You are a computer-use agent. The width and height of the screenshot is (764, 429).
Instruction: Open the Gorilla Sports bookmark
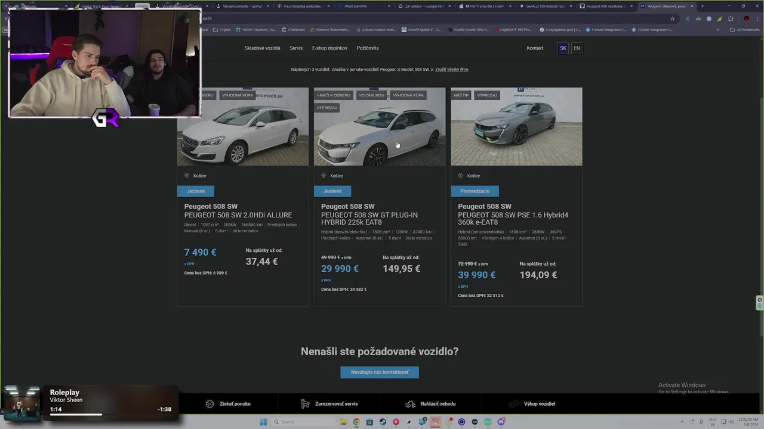[468, 29]
